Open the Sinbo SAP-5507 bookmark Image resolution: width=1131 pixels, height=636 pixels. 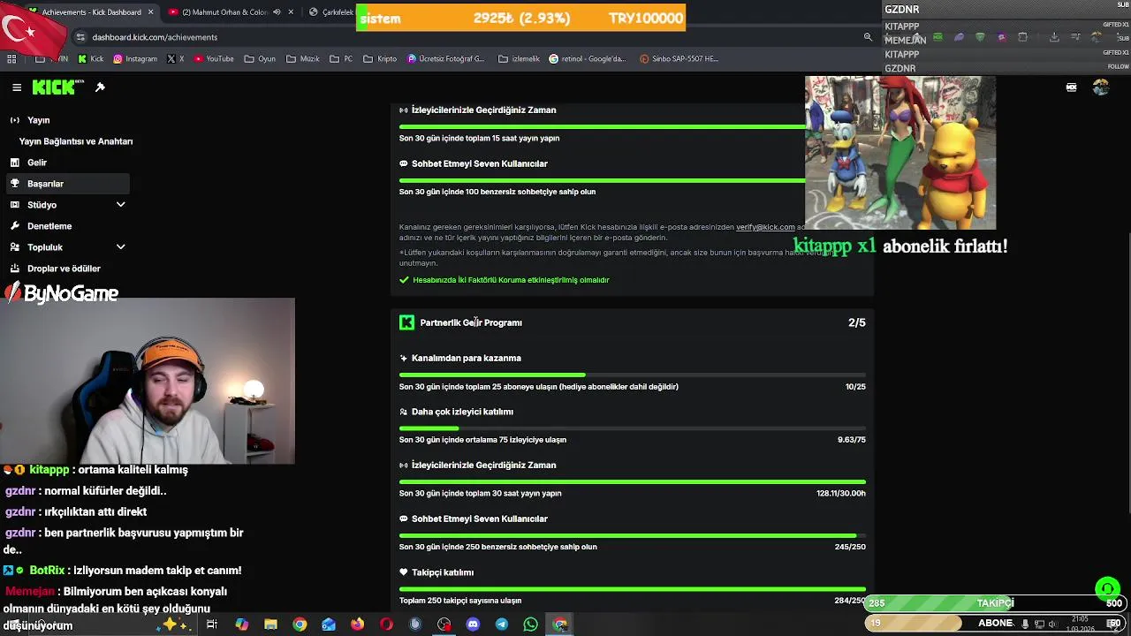[679, 59]
